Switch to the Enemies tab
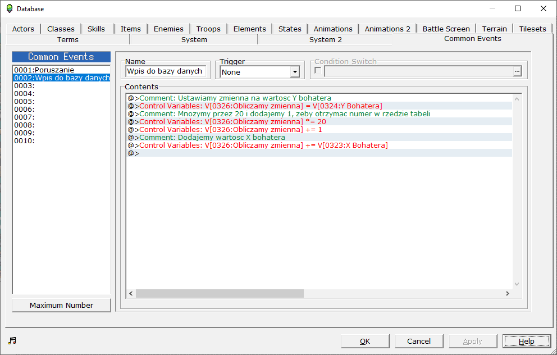Image resolution: width=557 pixels, height=355 pixels. click(168, 29)
